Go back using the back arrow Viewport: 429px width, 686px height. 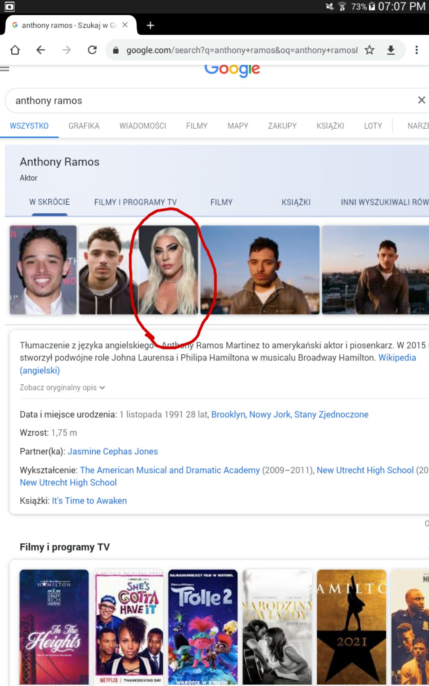pyautogui.click(x=40, y=50)
